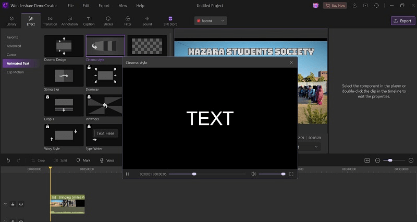417x222 pixels.
Task: Open the user account icon
Action: [354, 6]
